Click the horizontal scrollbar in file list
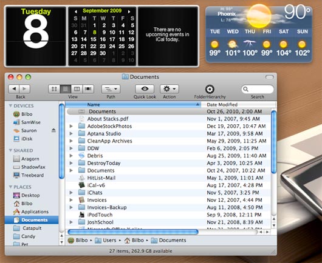The image size is (322, 263). click(x=133, y=232)
